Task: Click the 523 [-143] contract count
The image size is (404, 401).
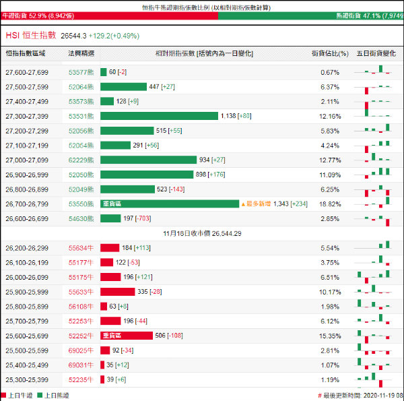Action: pyautogui.click(x=170, y=189)
